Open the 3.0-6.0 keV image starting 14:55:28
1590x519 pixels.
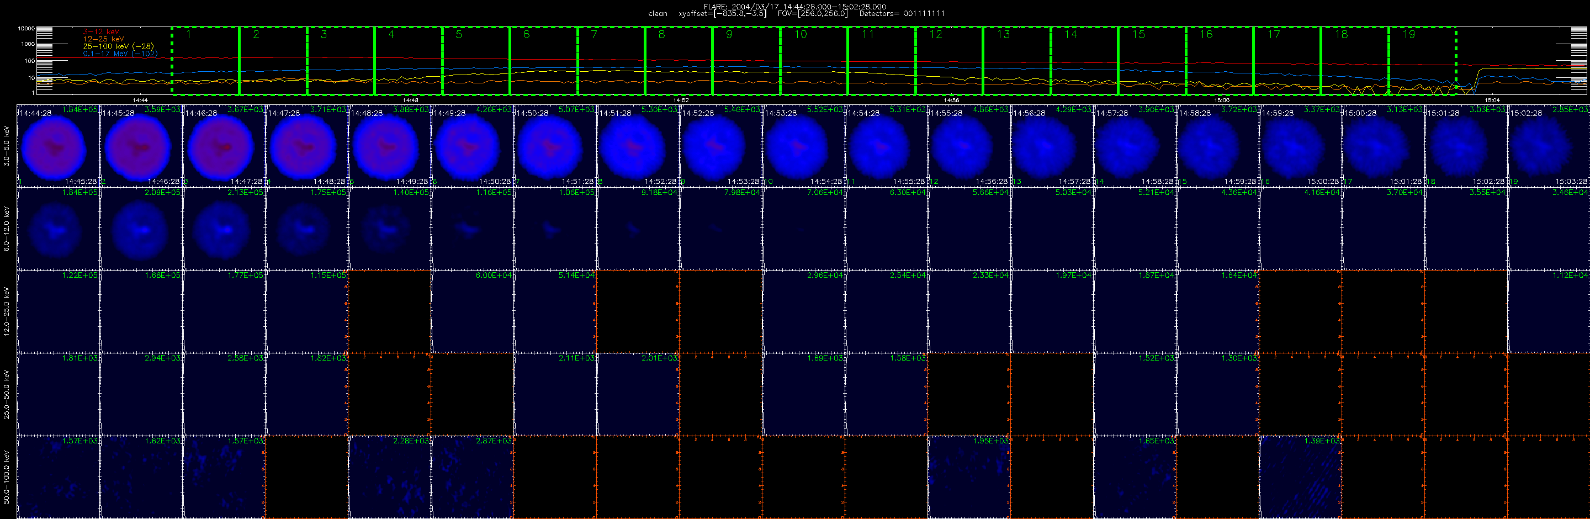(969, 146)
